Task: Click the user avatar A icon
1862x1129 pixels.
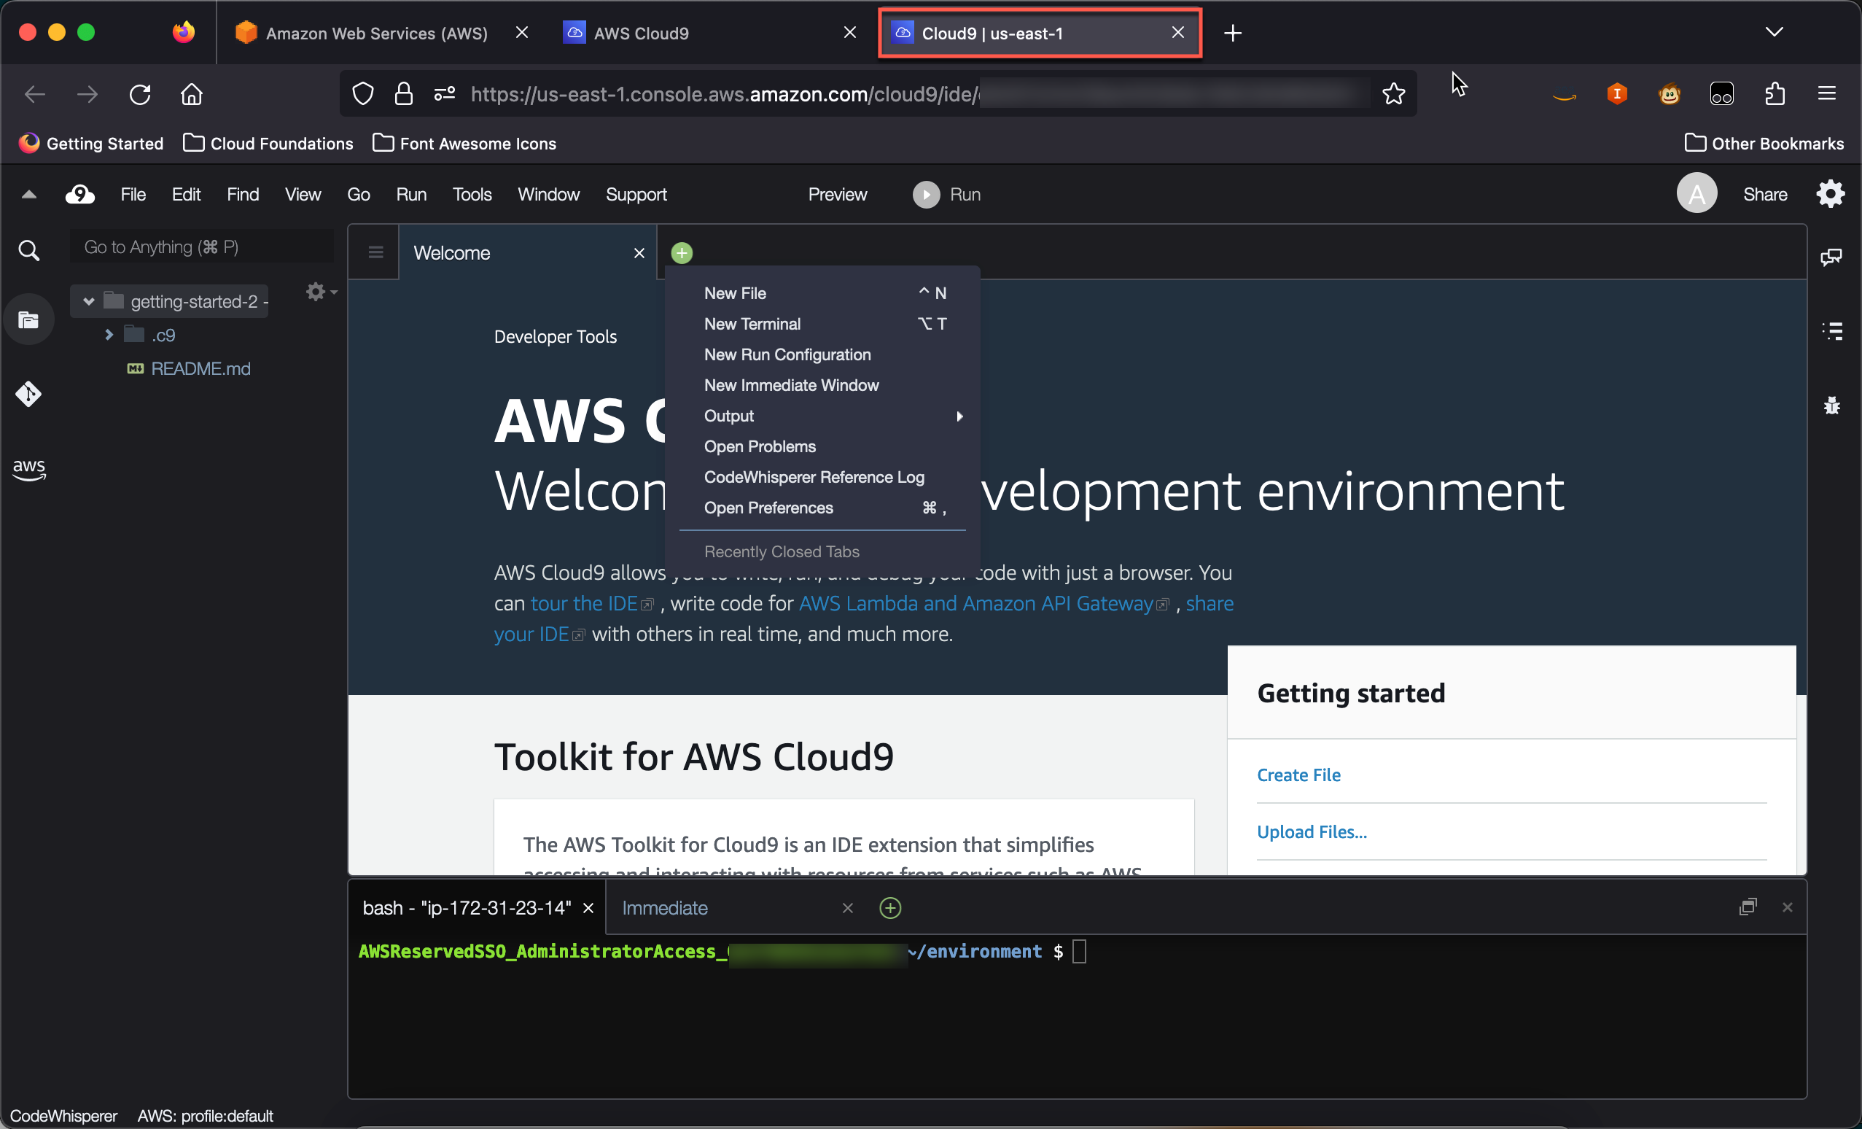Action: pos(1697,193)
